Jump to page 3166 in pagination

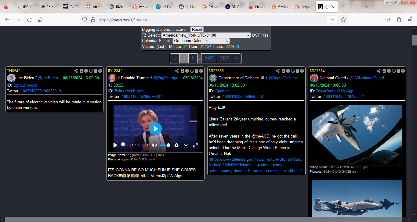(209, 58)
